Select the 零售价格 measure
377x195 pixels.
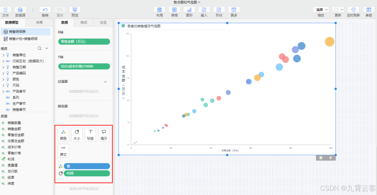(x=14, y=153)
